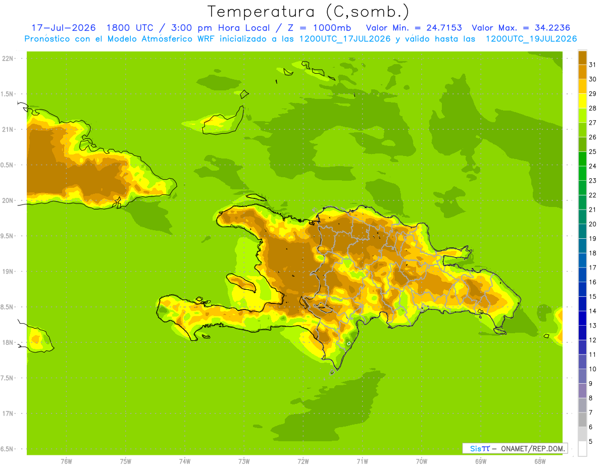Screen dimensions: 606x468
Task: Click the '17N' latitude axis label
Action: coord(8,413)
